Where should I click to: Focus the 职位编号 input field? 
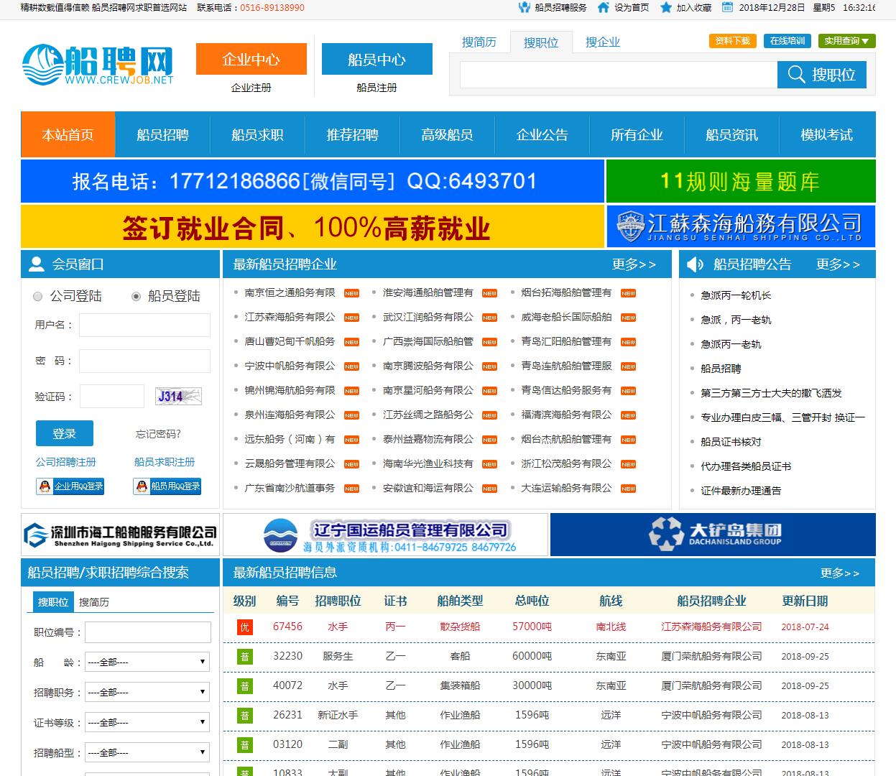(148, 632)
